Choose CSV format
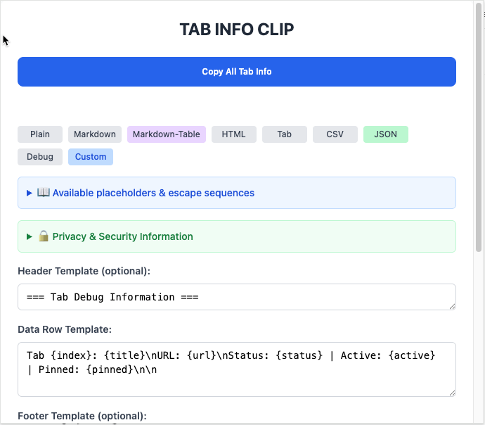The height and width of the screenshot is (425, 485). (335, 134)
